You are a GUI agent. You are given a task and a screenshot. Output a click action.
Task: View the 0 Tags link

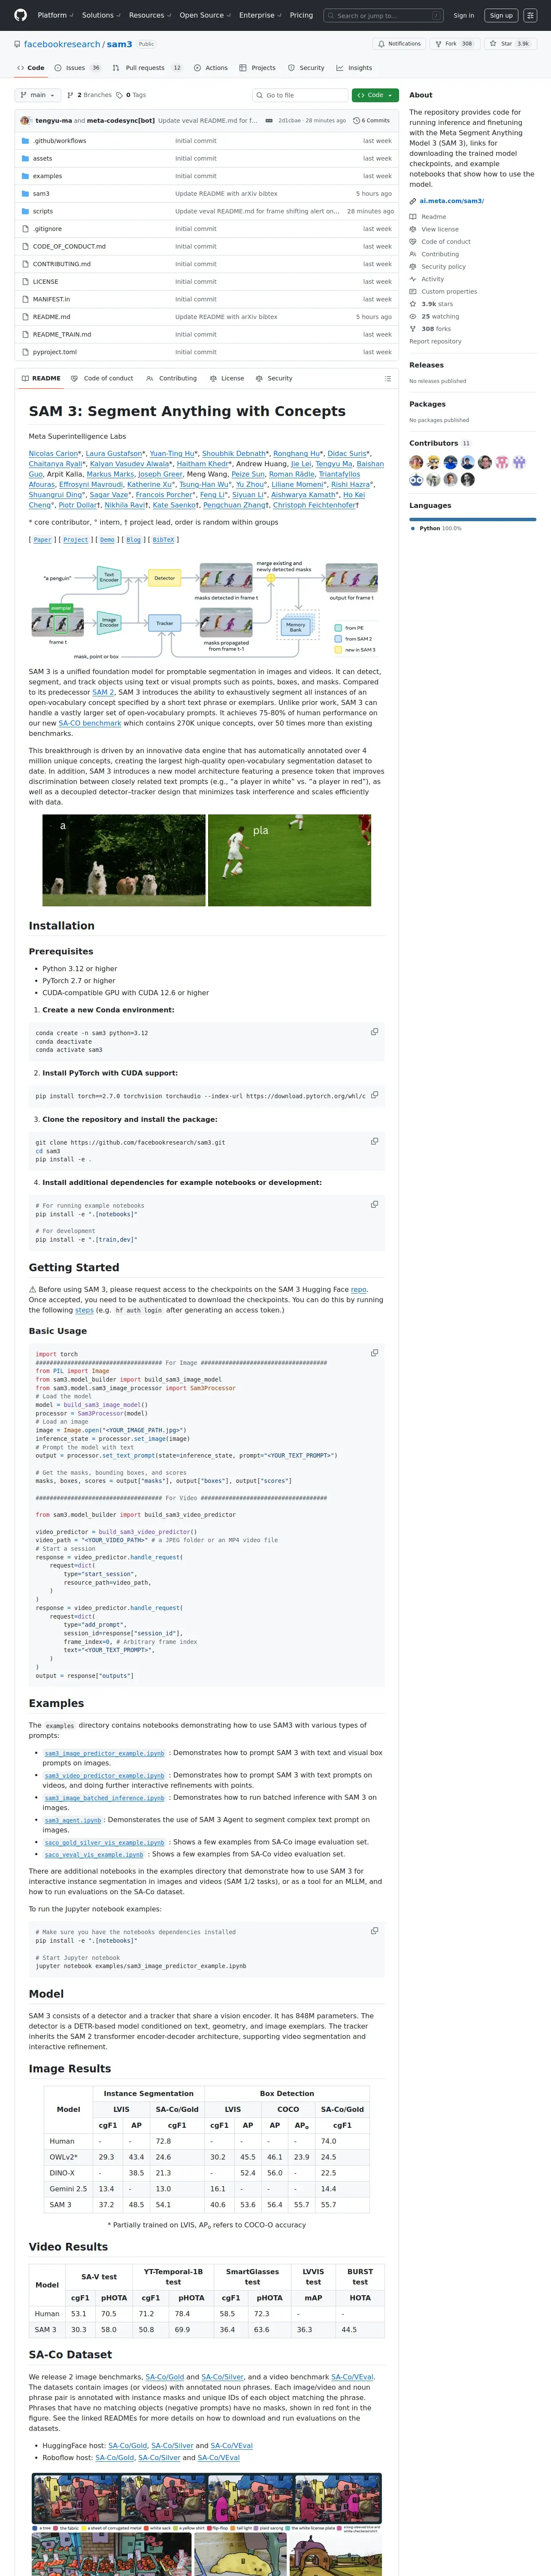coord(131,95)
